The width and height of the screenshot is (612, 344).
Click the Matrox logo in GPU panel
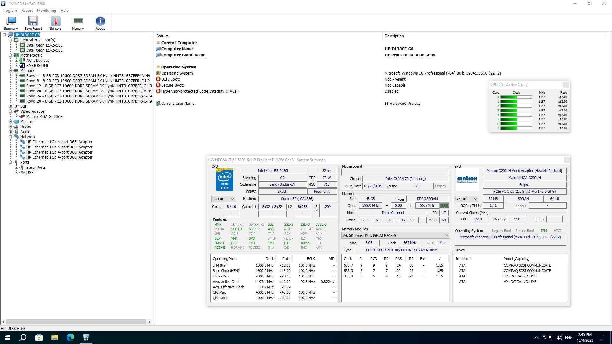[467, 180]
